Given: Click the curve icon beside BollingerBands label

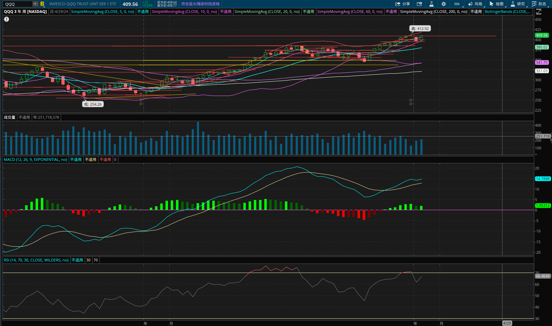Looking at the screenshot, I should click(539, 12).
